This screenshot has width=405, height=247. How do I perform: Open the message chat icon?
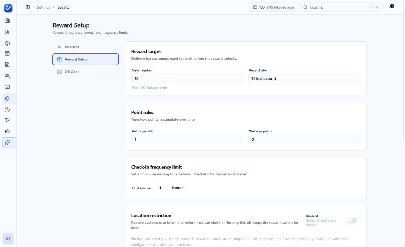[x=7, y=87]
